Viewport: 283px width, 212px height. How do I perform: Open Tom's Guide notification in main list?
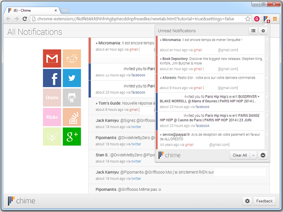click(x=122, y=106)
